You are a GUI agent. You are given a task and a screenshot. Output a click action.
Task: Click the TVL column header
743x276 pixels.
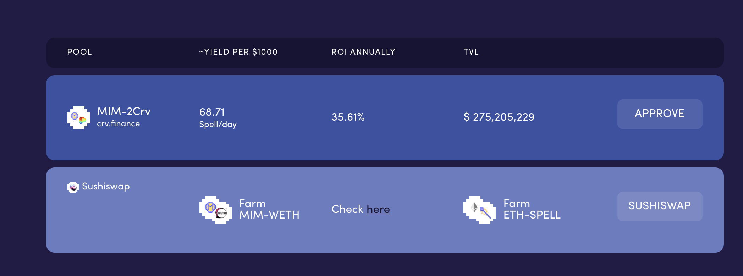pyautogui.click(x=471, y=52)
